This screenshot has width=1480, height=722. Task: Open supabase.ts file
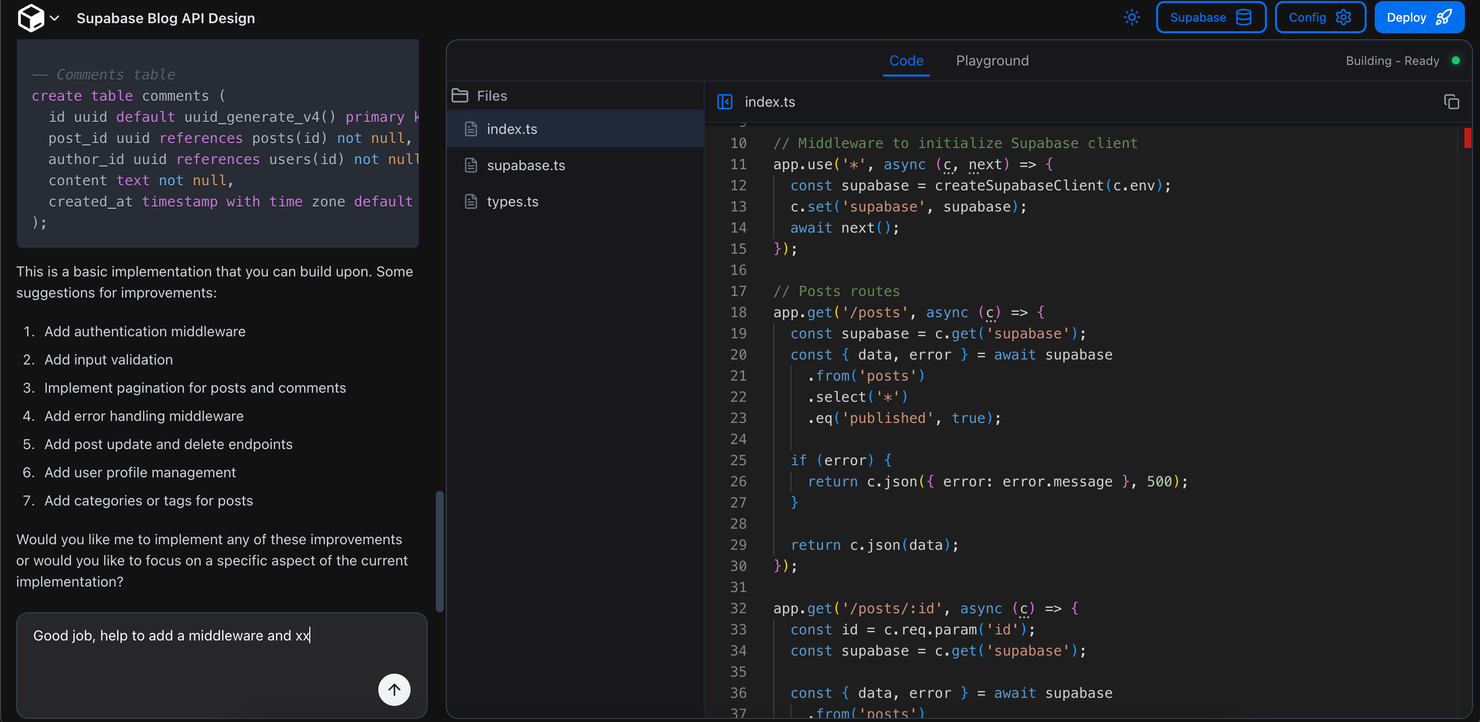point(525,166)
